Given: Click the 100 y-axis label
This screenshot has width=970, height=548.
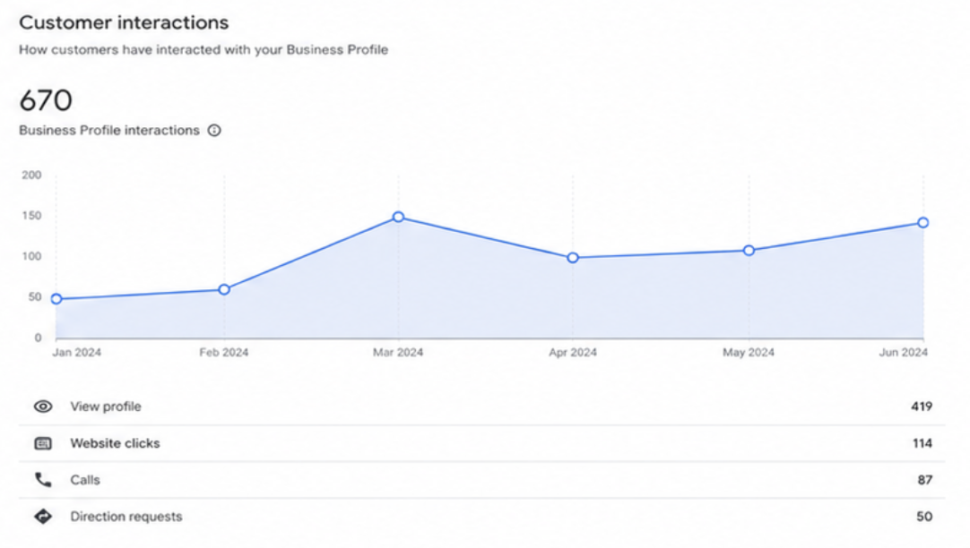Looking at the screenshot, I should pyautogui.click(x=31, y=256).
